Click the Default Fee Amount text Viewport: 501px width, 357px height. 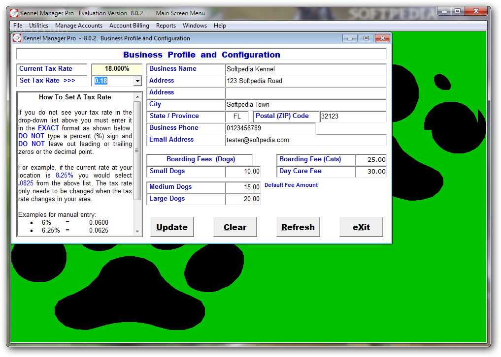pyautogui.click(x=291, y=185)
